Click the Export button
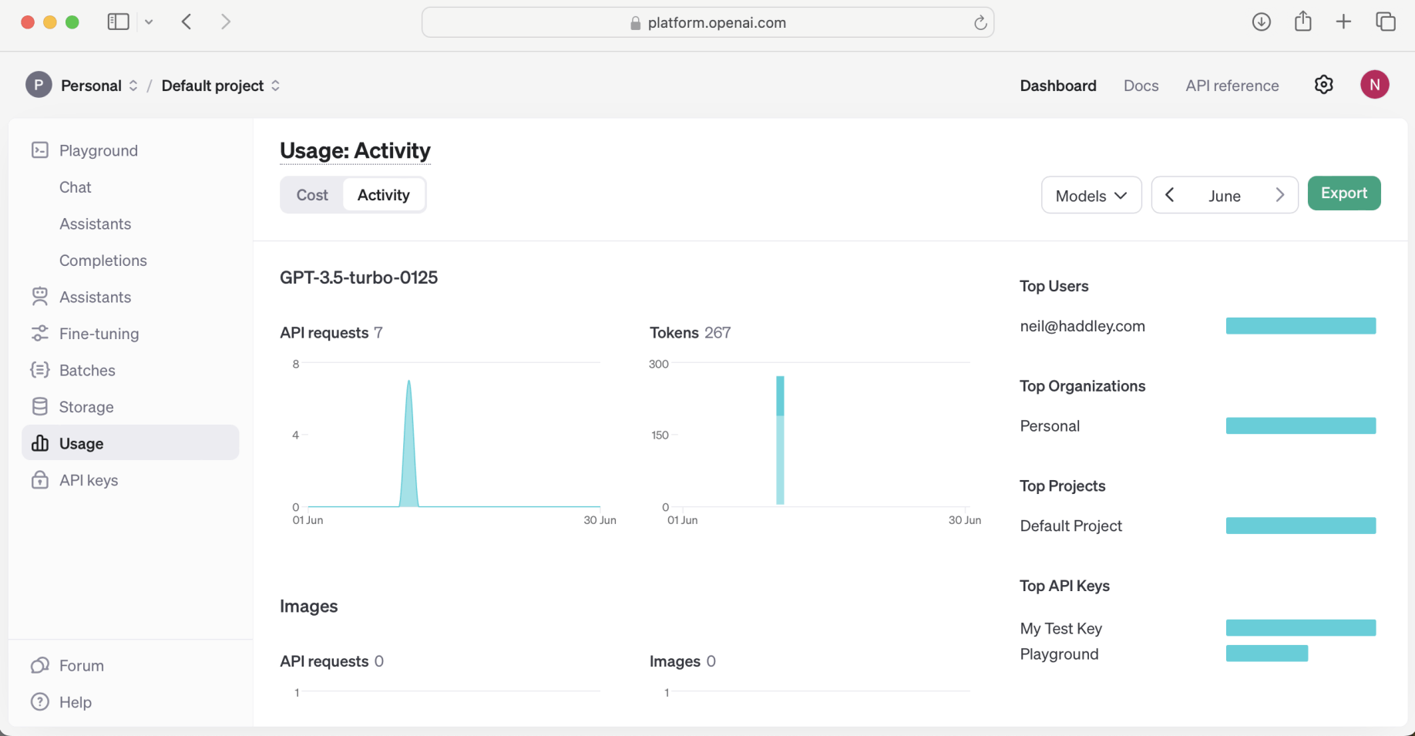 pos(1343,193)
